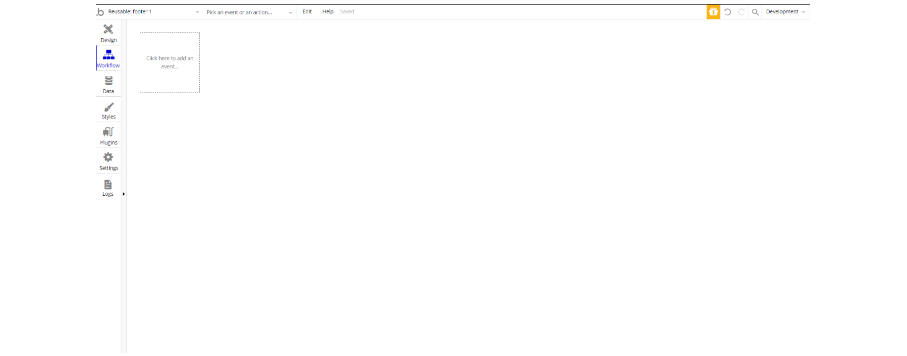Expand the Reusable: footer 1 dropdown
Viewport: 907px width, 356px height.
pos(154,12)
